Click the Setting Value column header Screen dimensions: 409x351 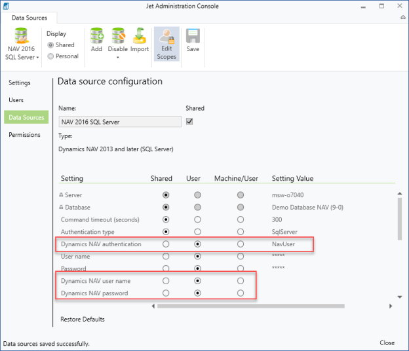(293, 179)
